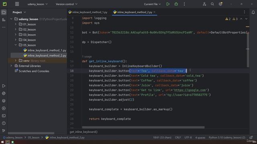Collapse 05_lesson folder
Screen dimensions: 257x144
coord(16,45)
